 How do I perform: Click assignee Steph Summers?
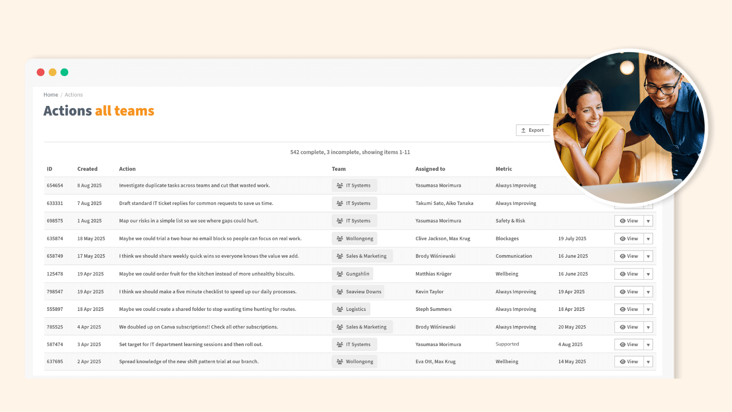pyautogui.click(x=433, y=309)
